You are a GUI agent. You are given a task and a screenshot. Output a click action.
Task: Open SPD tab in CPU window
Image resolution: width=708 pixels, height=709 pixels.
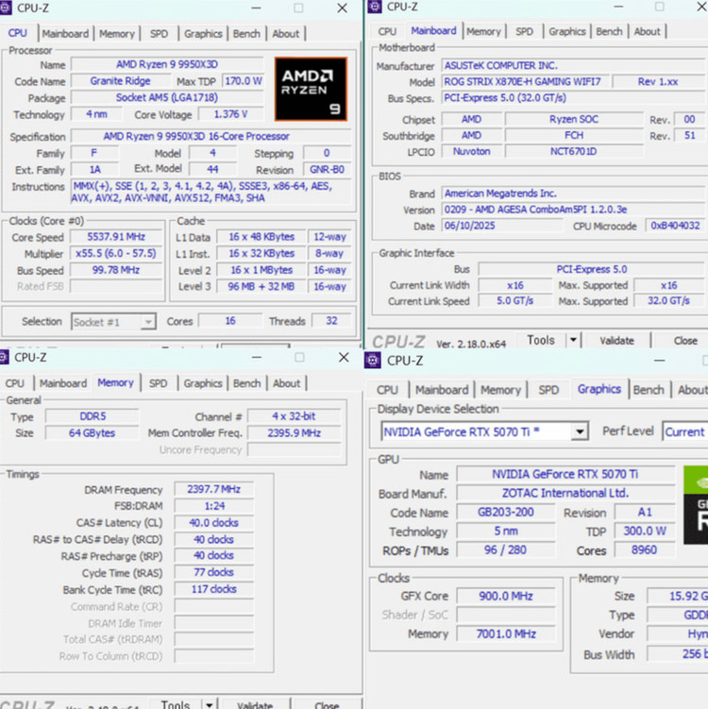(159, 34)
